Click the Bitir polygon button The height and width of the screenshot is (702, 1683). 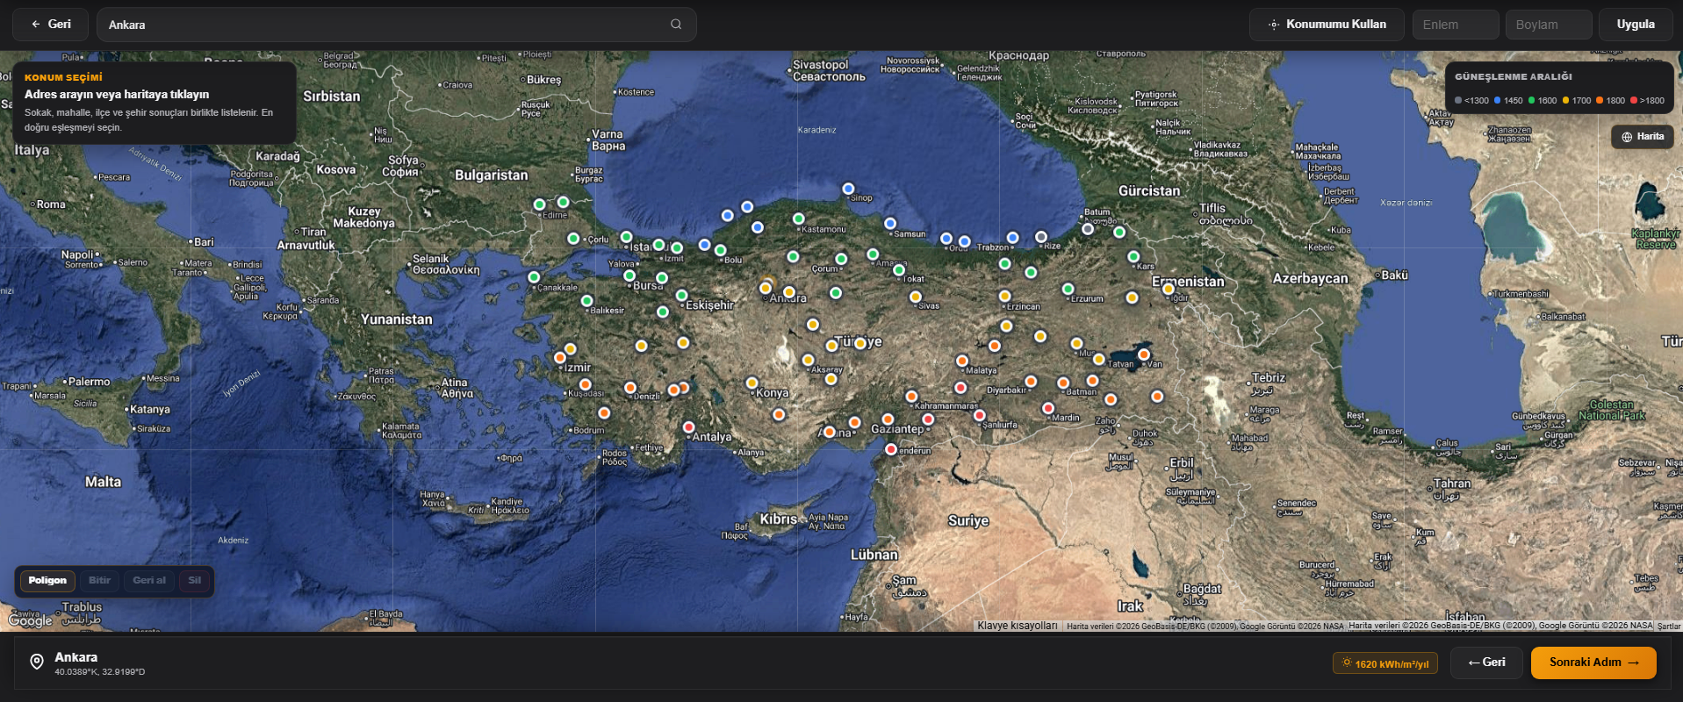pos(99,581)
